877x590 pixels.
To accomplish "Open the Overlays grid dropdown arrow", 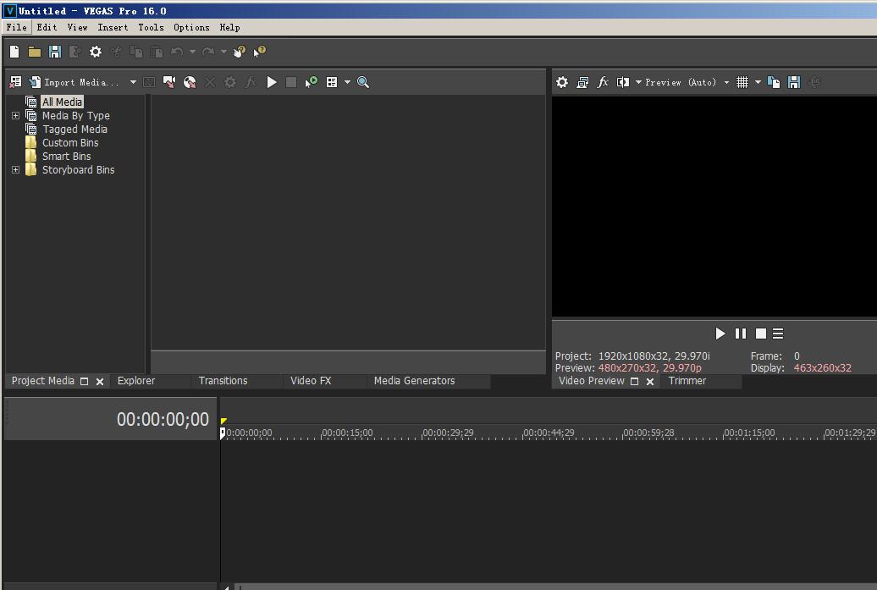I will coord(758,82).
